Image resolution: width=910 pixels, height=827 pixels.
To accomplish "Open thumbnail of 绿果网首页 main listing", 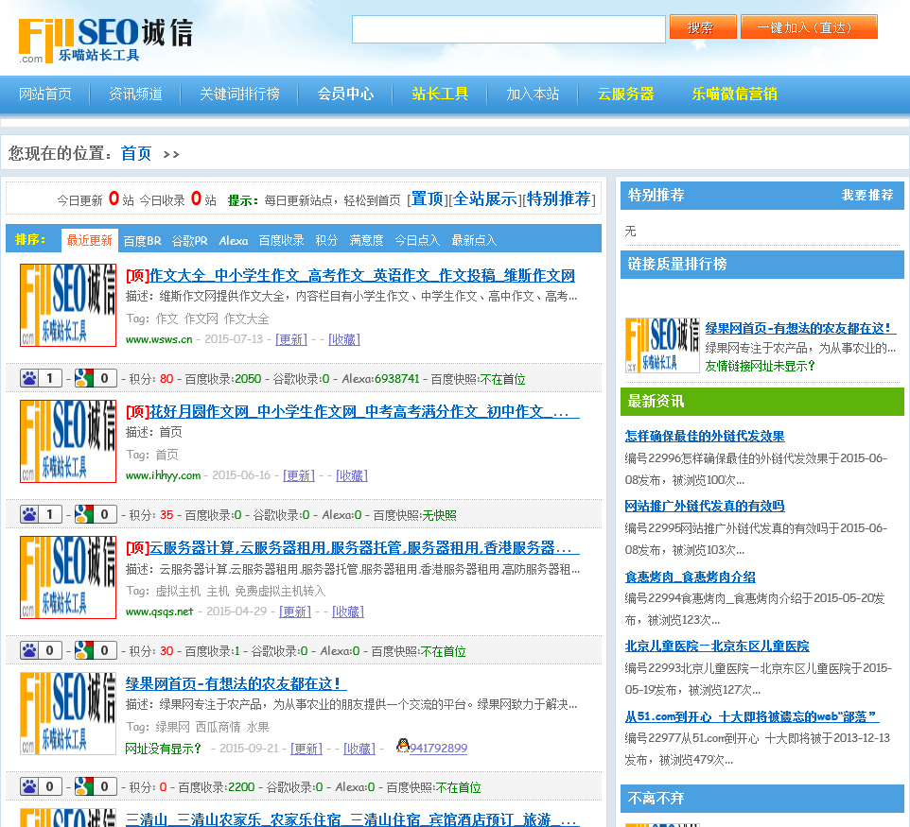I will point(68,714).
